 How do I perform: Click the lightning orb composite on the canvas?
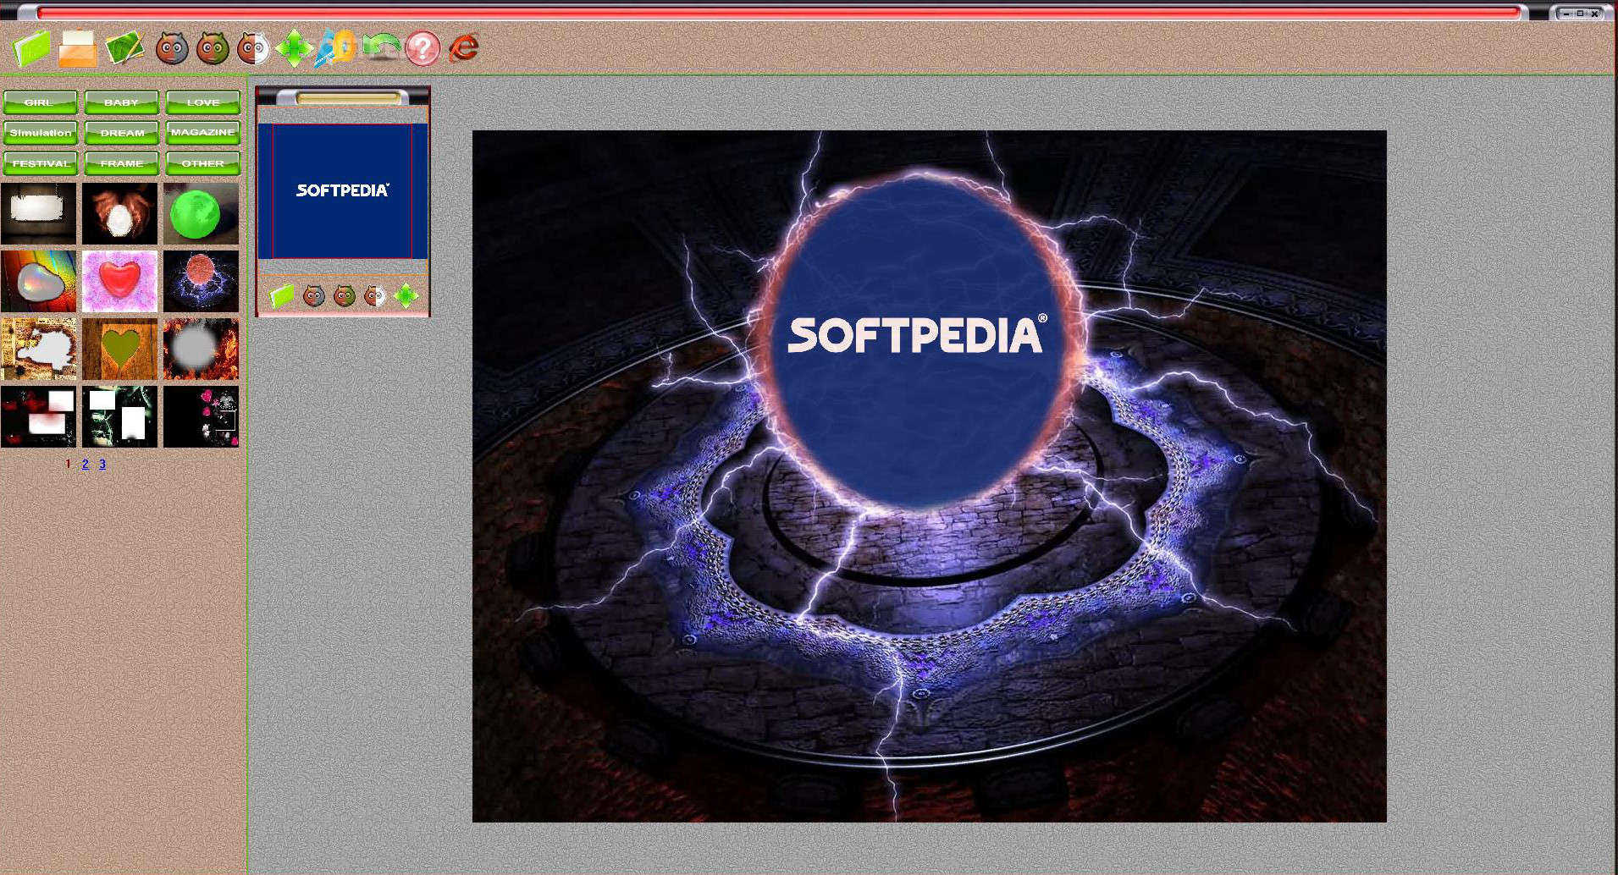click(929, 476)
